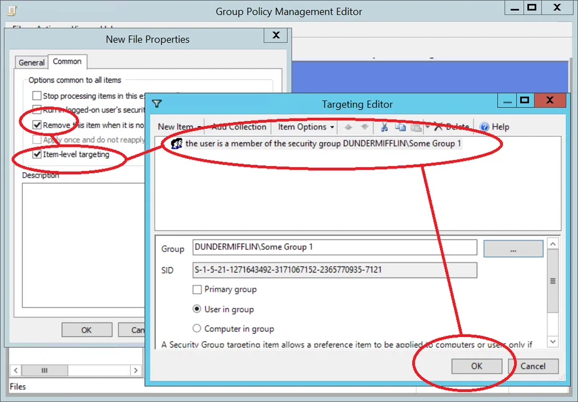This screenshot has width=578, height=402.
Task: Click the Group Policy Management Editor scroll icon
Action: (12, 11)
